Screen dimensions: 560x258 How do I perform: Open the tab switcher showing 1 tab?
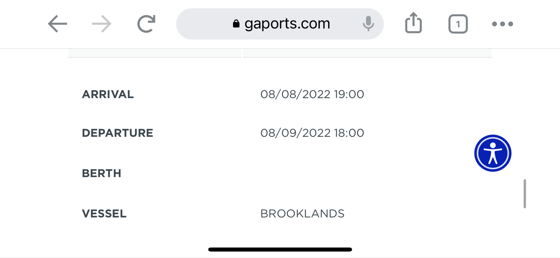tap(458, 24)
